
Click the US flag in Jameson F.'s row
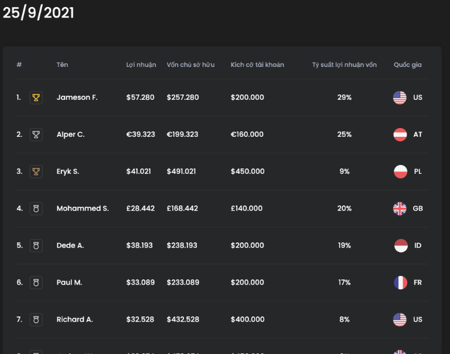click(x=400, y=97)
